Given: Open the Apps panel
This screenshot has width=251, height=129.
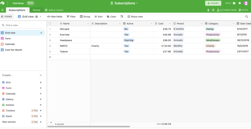Looking at the screenshot, I should coord(243,10).
